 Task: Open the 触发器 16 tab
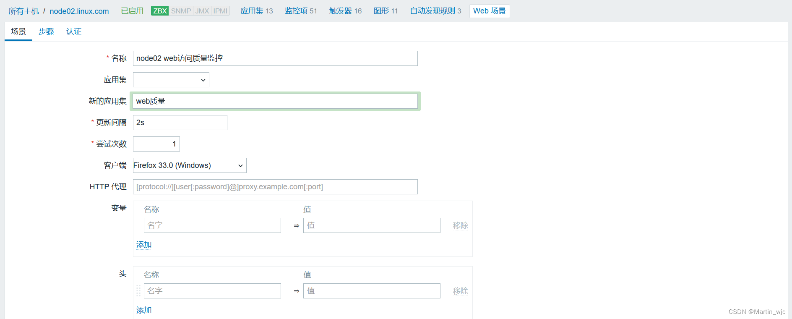coord(345,11)
